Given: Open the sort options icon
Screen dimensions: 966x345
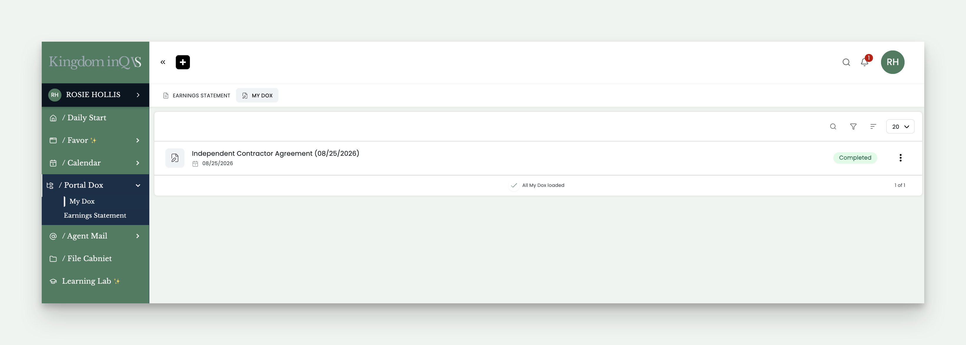Looking at the screenshot, I should coord(873,126).
